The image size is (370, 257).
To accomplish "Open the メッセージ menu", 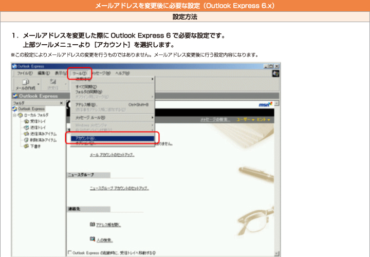I will (x=101, y=74).
